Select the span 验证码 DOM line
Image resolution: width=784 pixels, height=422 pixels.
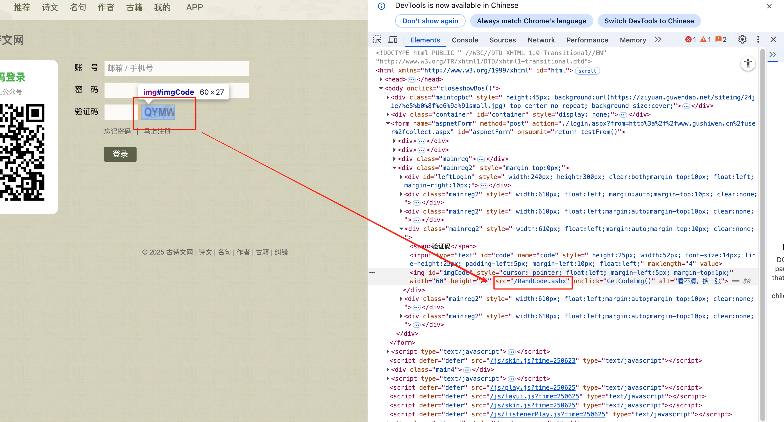pos(443,246)
